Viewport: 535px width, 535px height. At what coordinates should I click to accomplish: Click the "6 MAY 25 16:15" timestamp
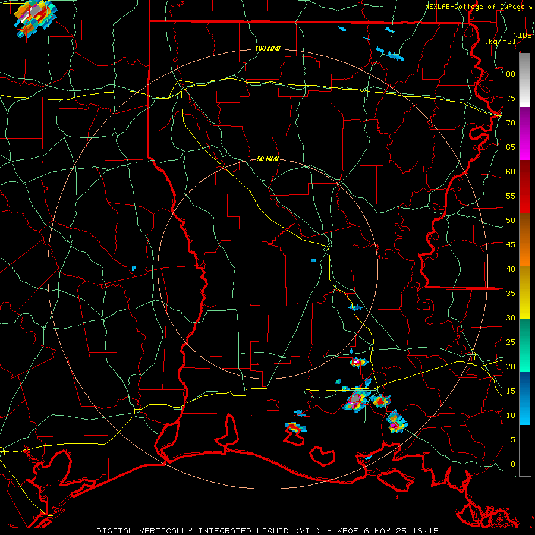pos(401,531)
